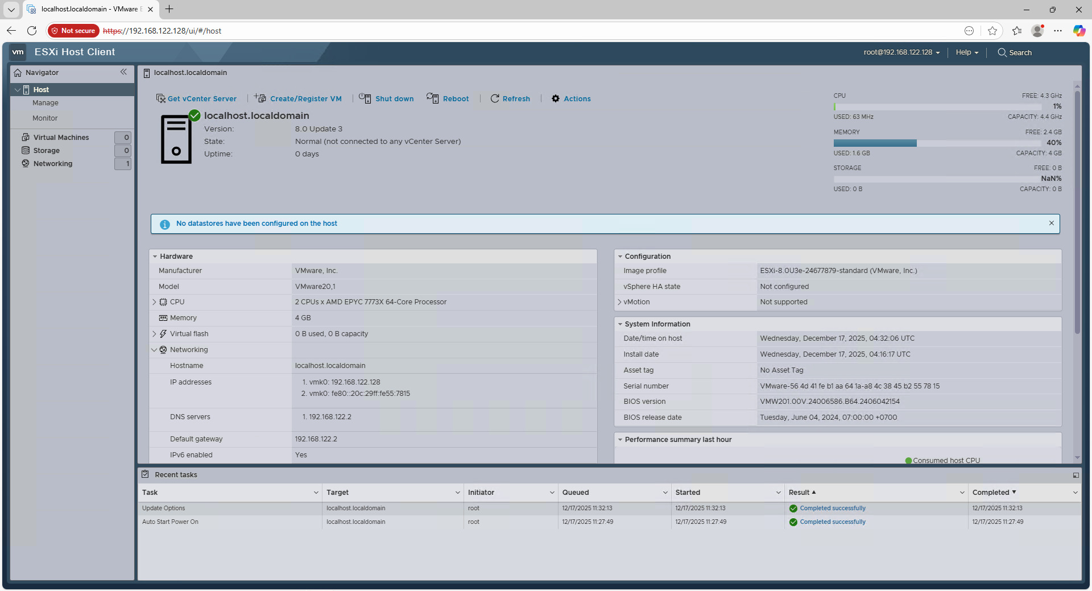Screen dimensions: 1092x591
Task: Collapse the Networking hardware row
Action: 154,350
